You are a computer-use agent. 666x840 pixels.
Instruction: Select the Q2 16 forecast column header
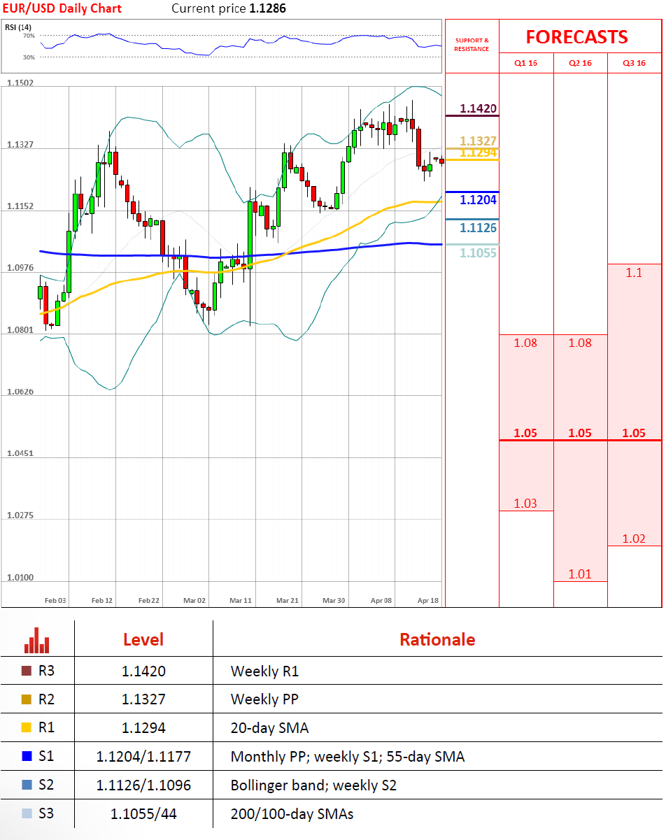(581, 63)
